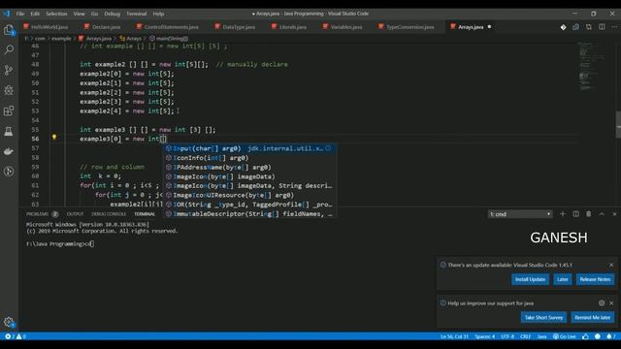Click the Release Notes button

click(595, 279)
